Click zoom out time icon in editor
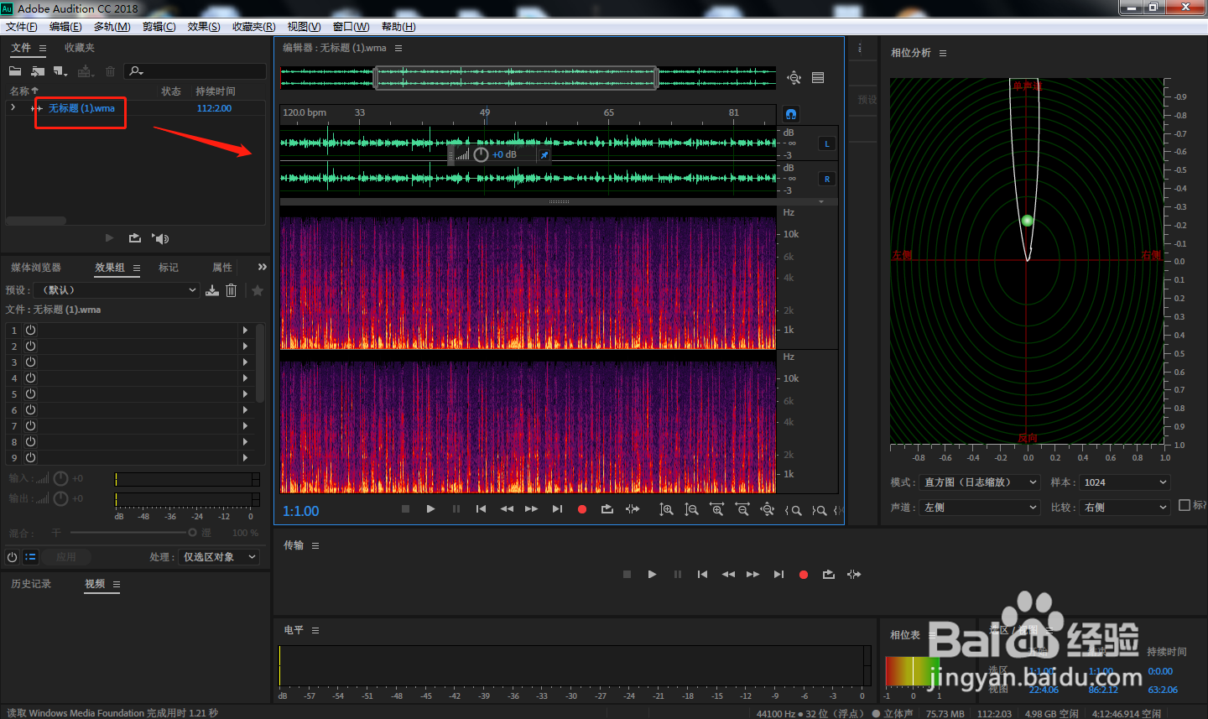This screenshot has height=719, width=1208. (742, 509)
